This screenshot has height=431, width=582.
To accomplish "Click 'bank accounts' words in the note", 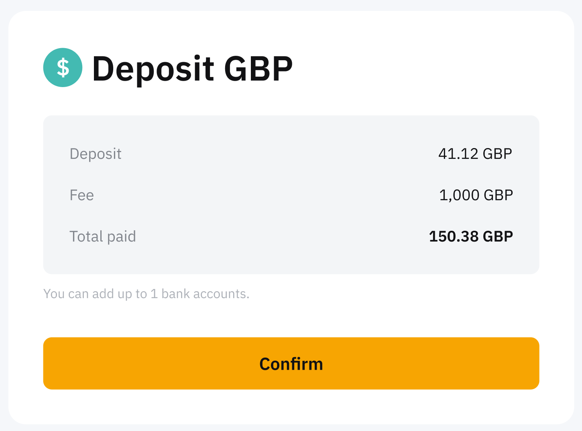I will [x=205, y=294].
